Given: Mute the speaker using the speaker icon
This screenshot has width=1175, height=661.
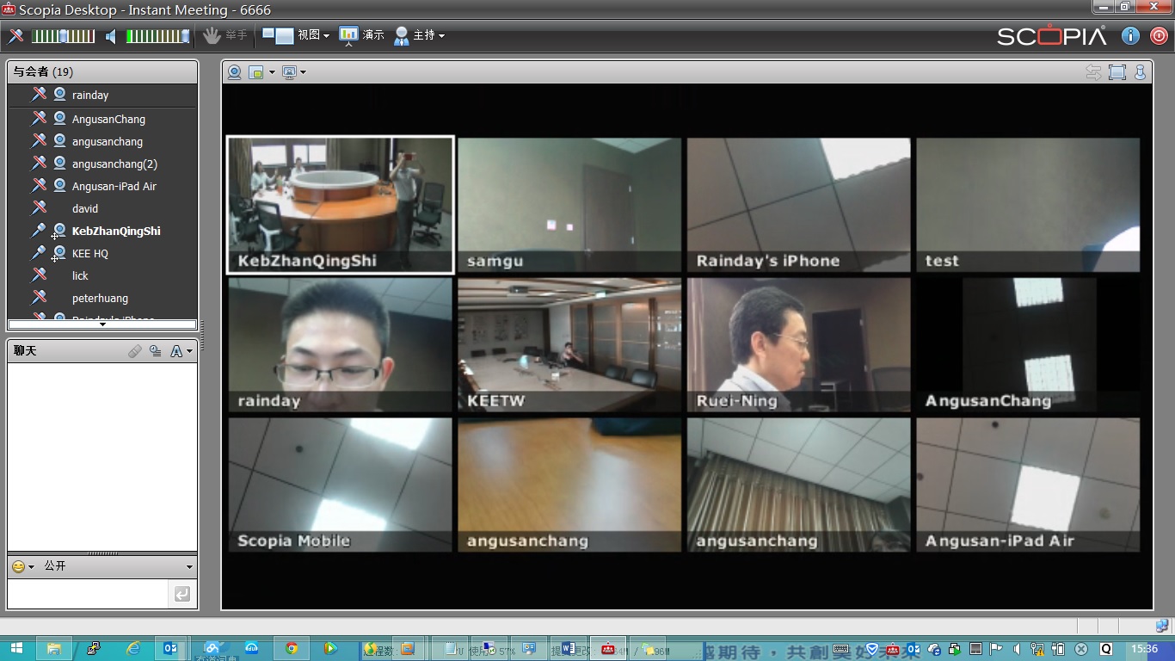Looking at the screenshot, I should click(111, 36).
